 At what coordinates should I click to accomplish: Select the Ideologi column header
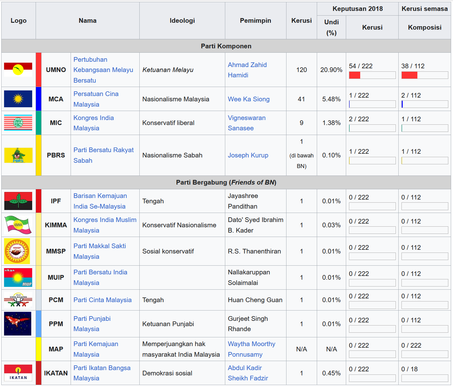point(182,21)
